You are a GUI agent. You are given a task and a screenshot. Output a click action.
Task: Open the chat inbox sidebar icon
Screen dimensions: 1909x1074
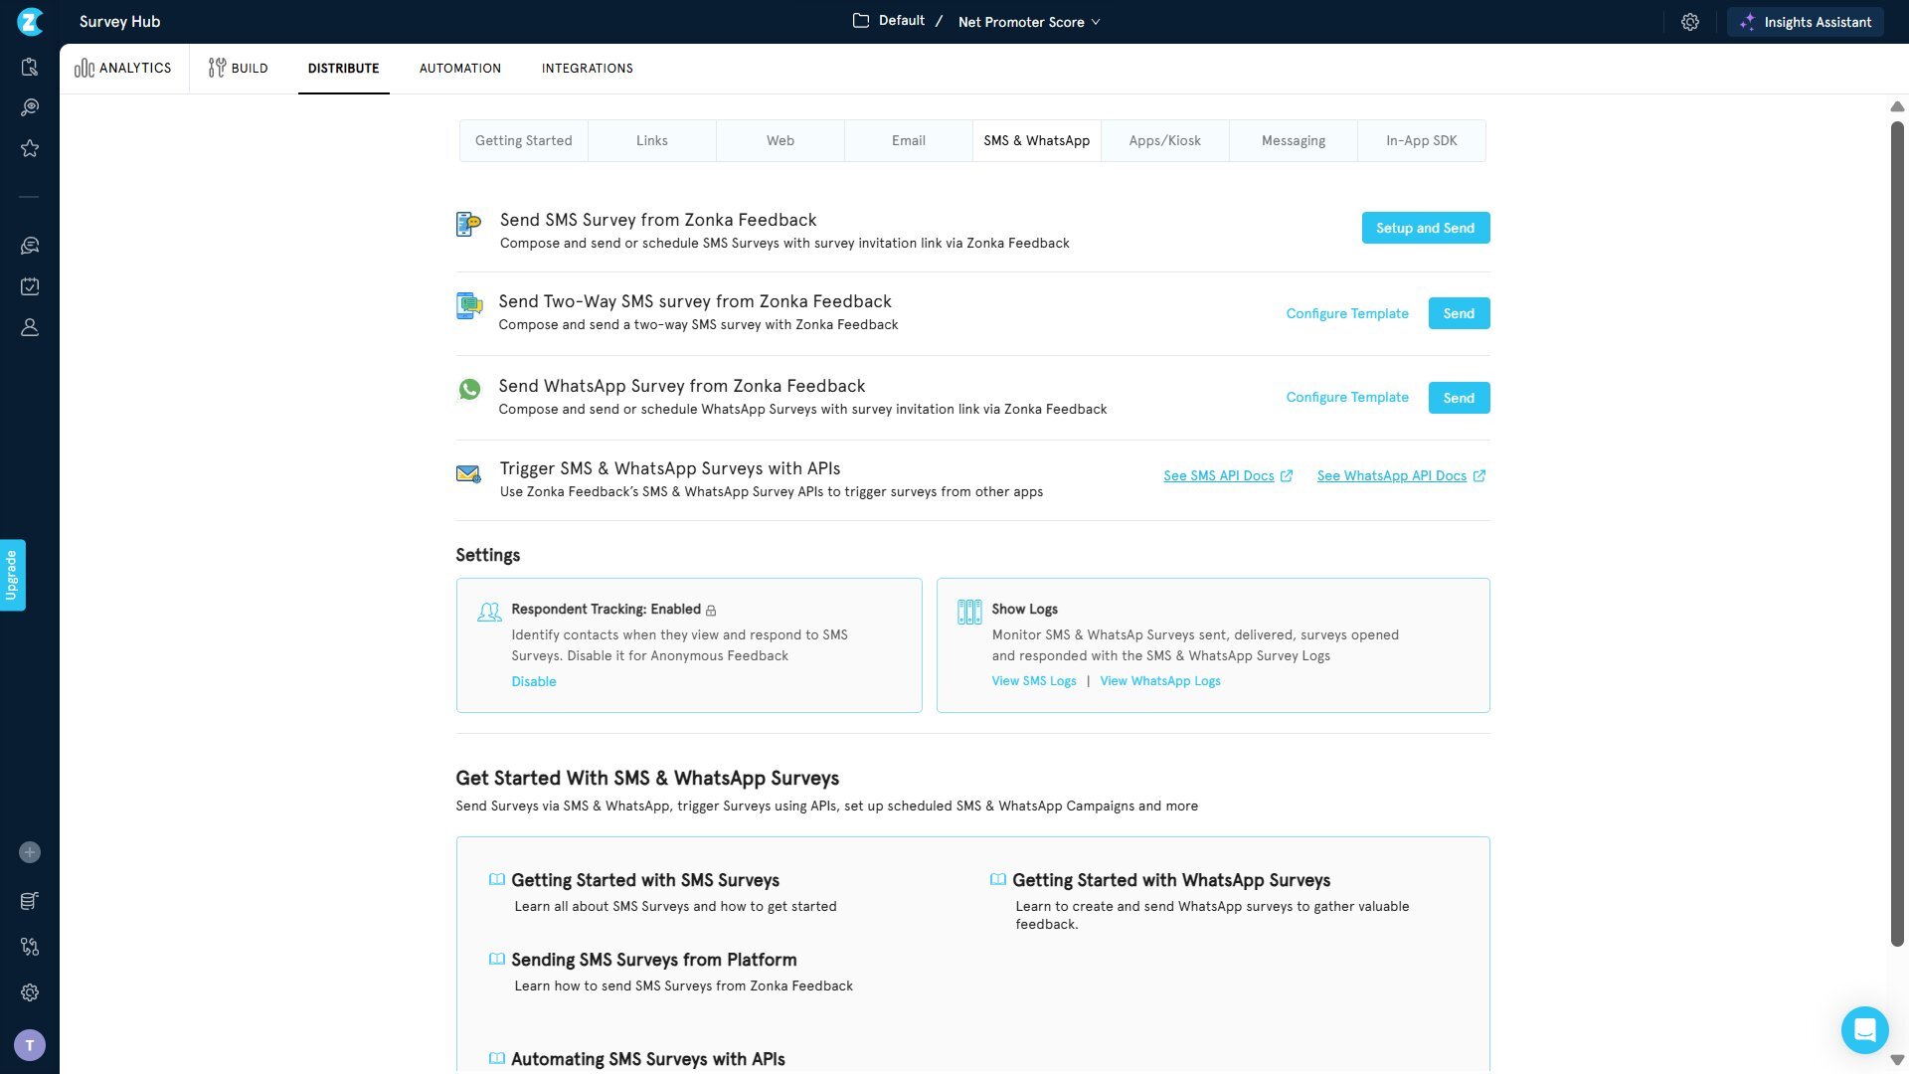point(30,246)
